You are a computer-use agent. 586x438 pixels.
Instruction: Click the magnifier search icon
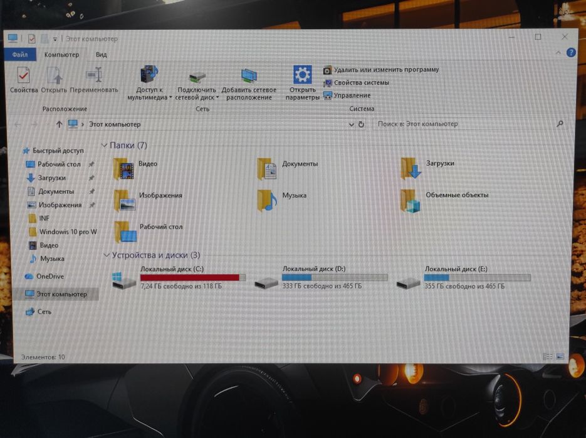click(560, 123)
